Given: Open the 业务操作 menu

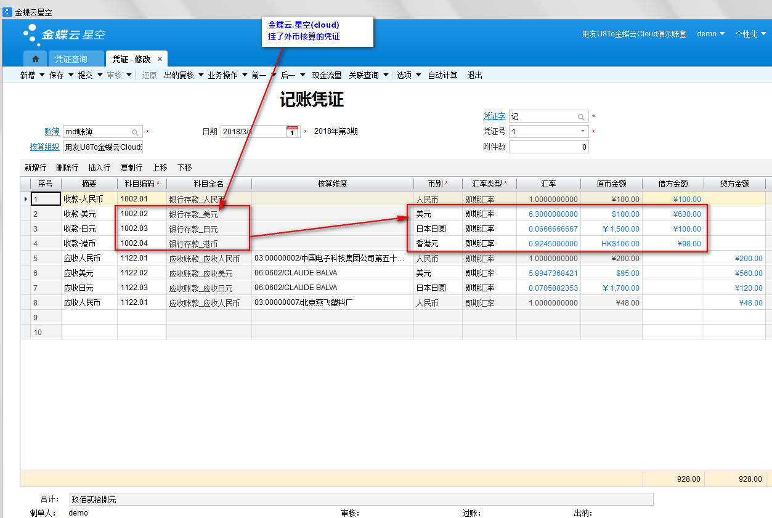Looking at the screenshot, I should 226,75.
